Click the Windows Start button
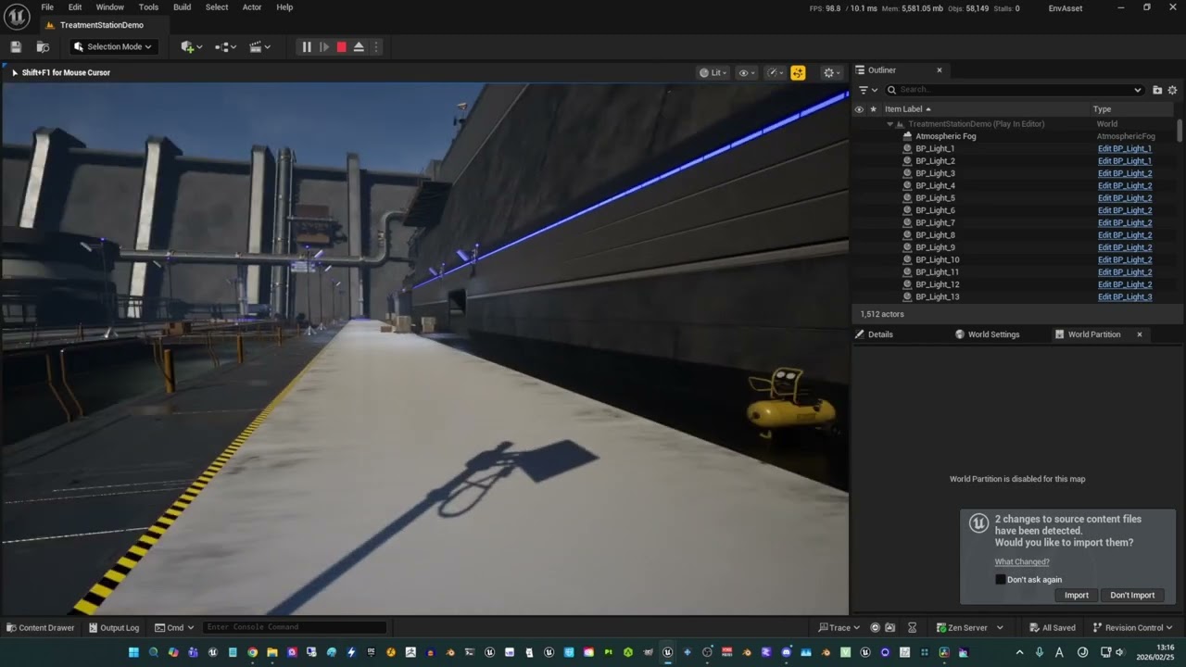Screen dimensions: 1186x667 pos(133,652)
